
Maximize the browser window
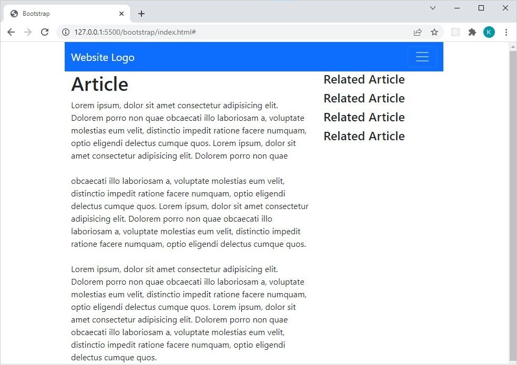coord(481,8)
